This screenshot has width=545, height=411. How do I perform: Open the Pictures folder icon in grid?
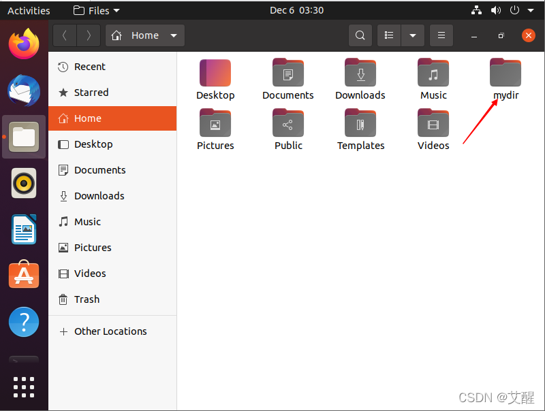pyautogui.click(x=215, y=123)
